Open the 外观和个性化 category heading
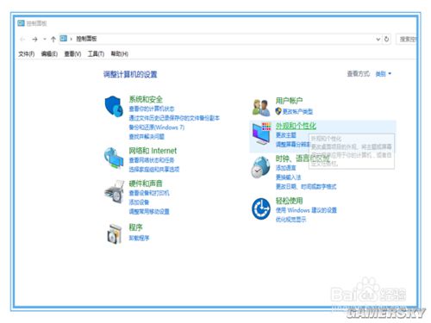Image resolution: width=431 pixels, height=323 pixels. 296,126
